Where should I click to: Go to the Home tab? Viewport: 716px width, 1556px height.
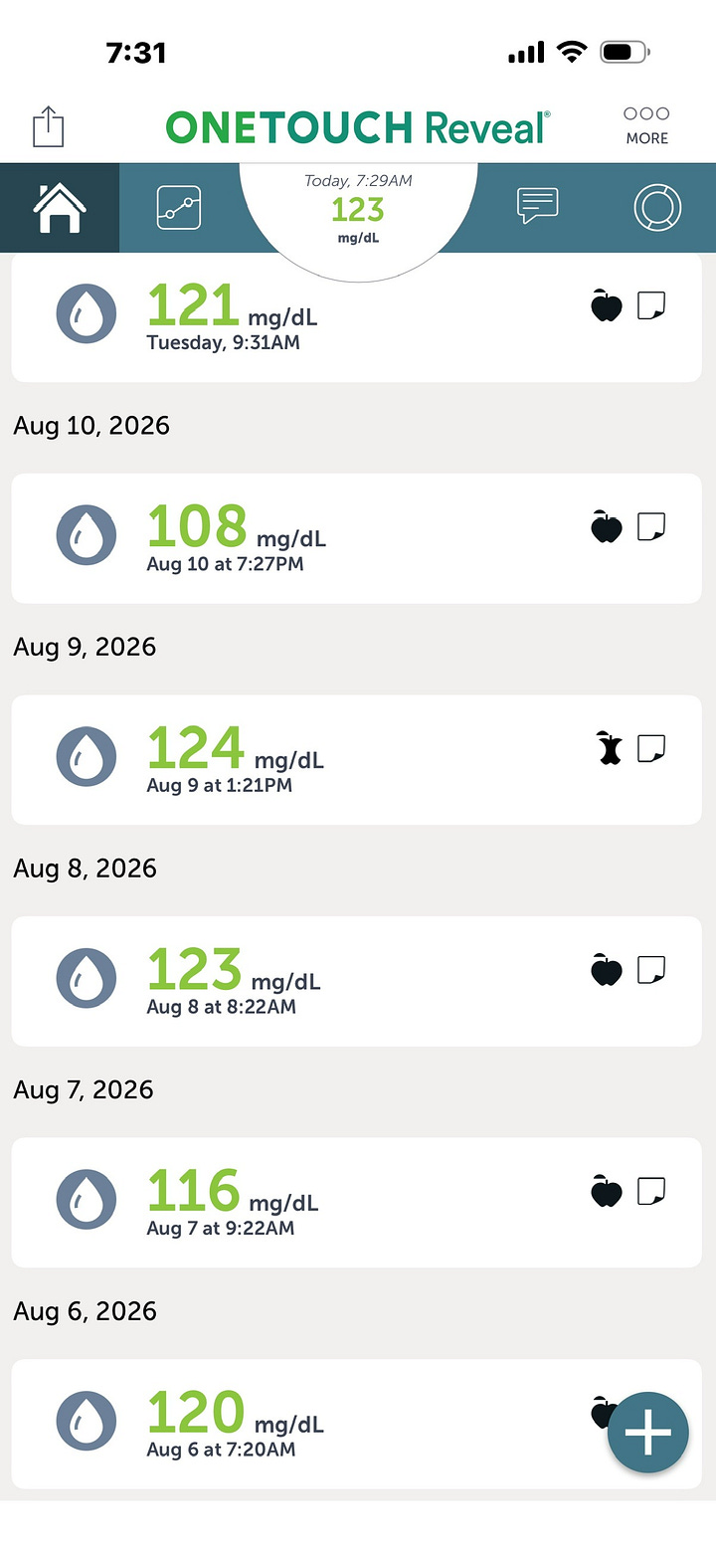(x=60, y=208)
